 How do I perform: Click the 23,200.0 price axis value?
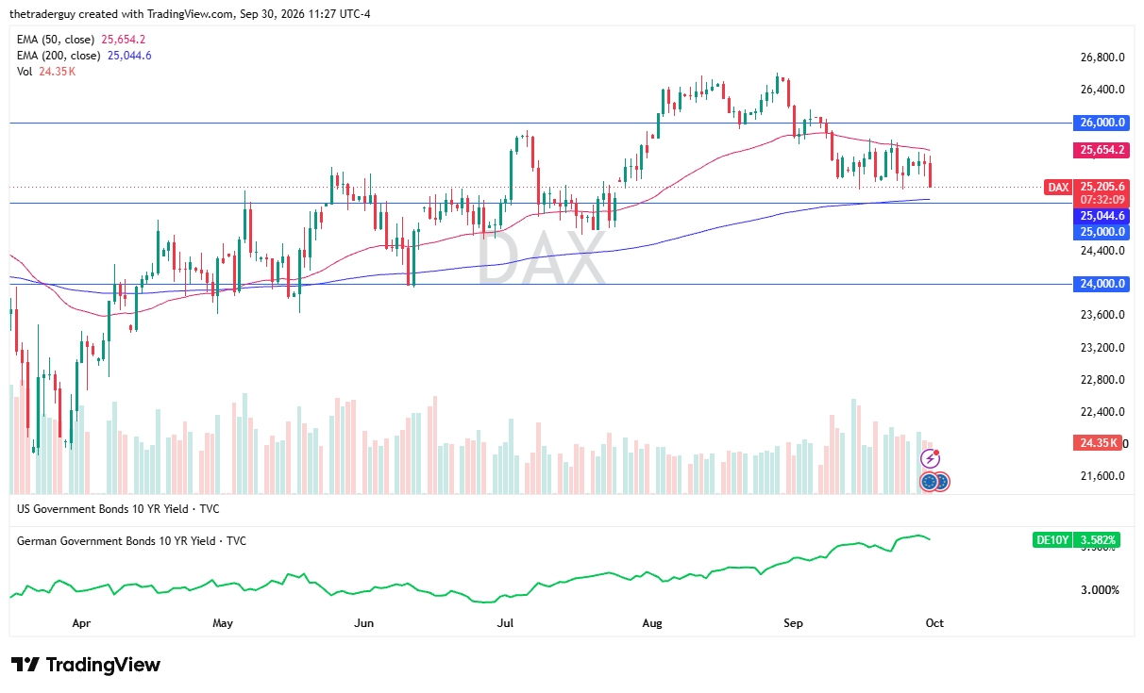coord(1102,348)
